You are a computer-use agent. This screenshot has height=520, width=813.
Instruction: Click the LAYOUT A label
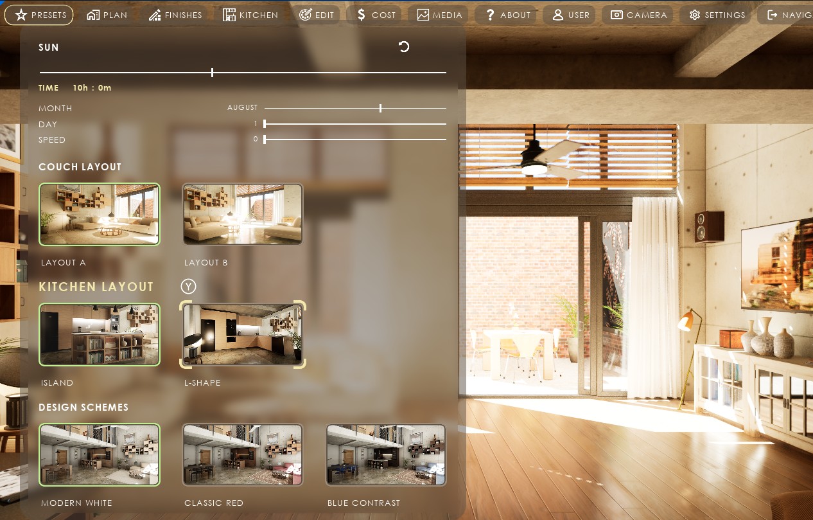tap(63, 263)
